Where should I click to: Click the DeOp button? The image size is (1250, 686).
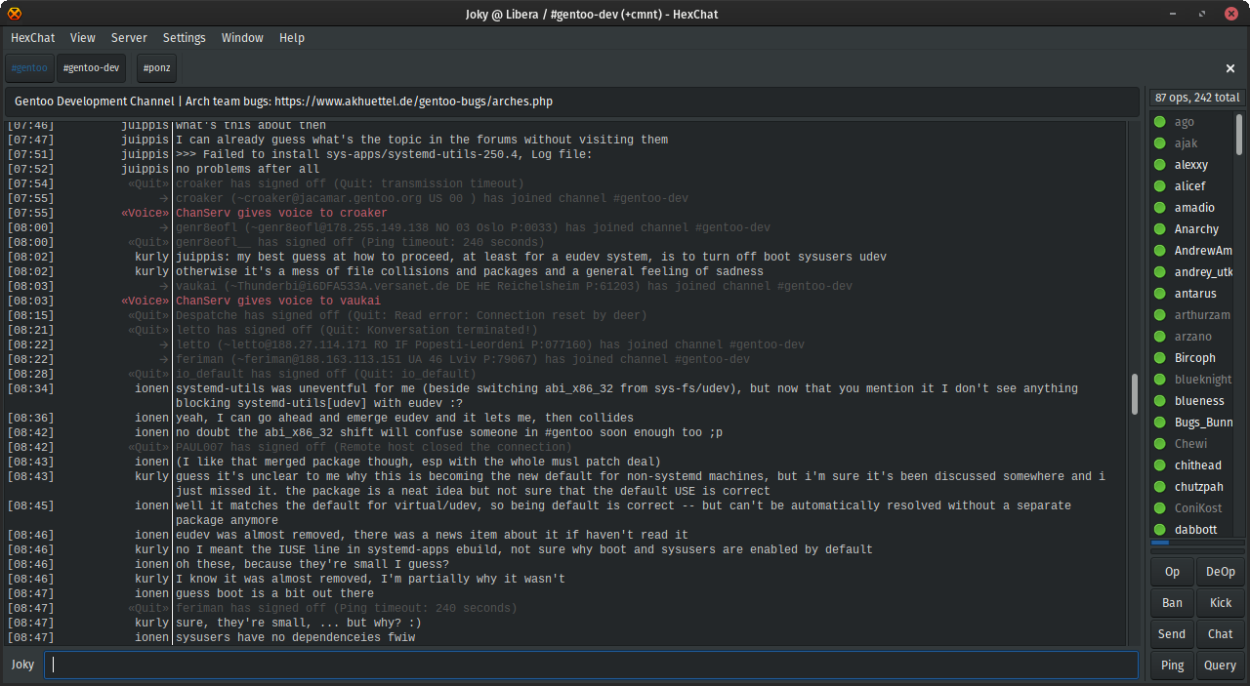tap(1221, 572)
